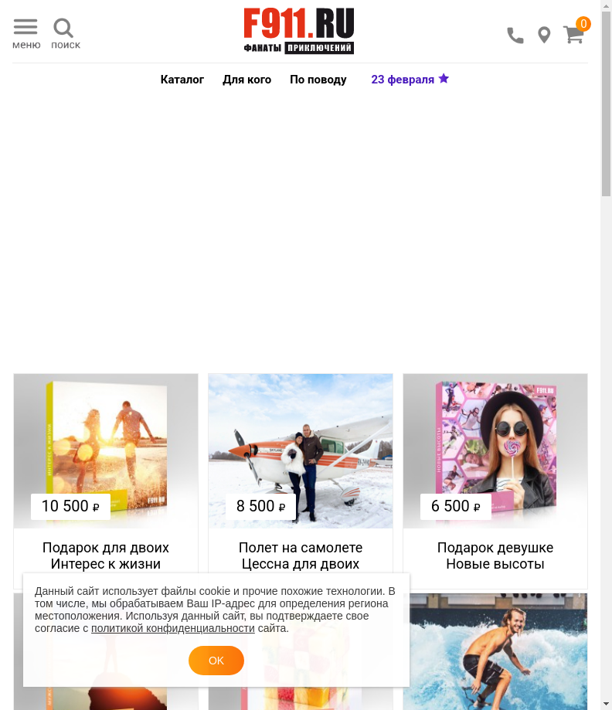
Task: Accept cookies with the OK button
Action: coord(216,661)
